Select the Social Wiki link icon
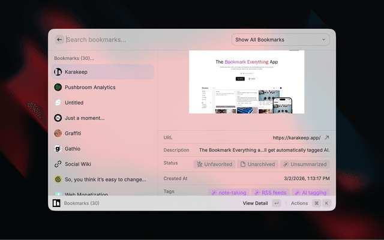 (58, 164)
